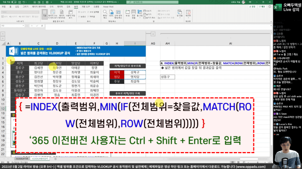Click the feedback smiley icon
302x169 pixels.
point(270,6)
